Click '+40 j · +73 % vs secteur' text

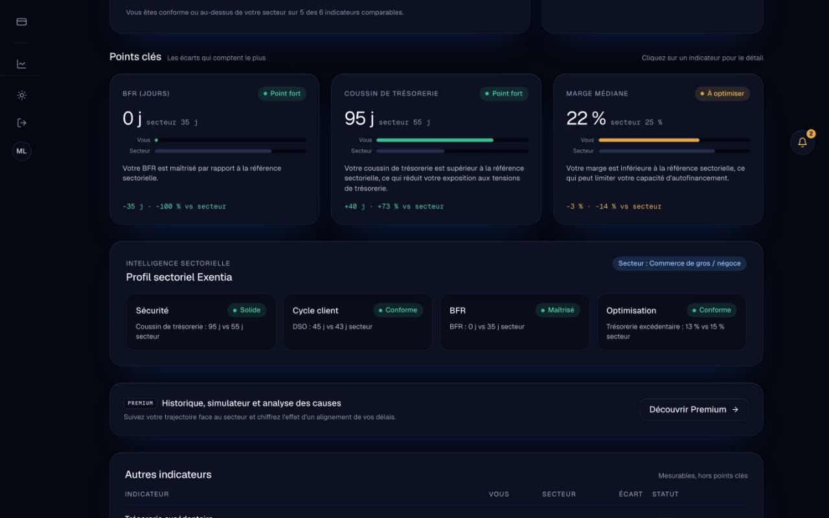point(394,207)
